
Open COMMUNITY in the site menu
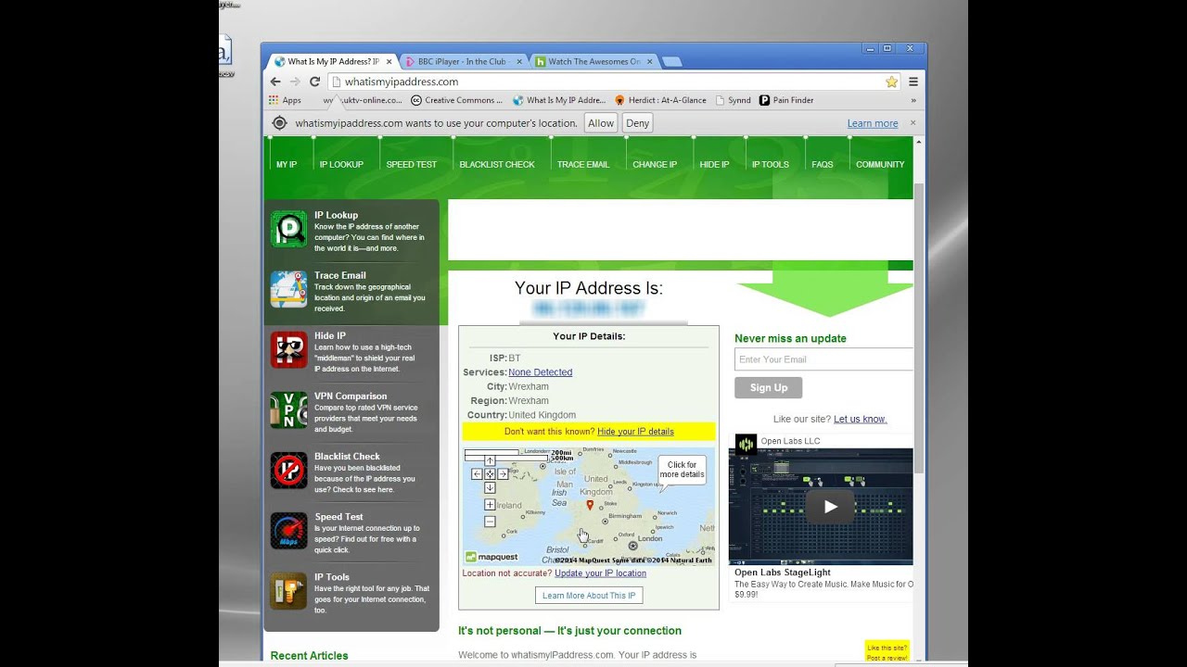[880, 165]
